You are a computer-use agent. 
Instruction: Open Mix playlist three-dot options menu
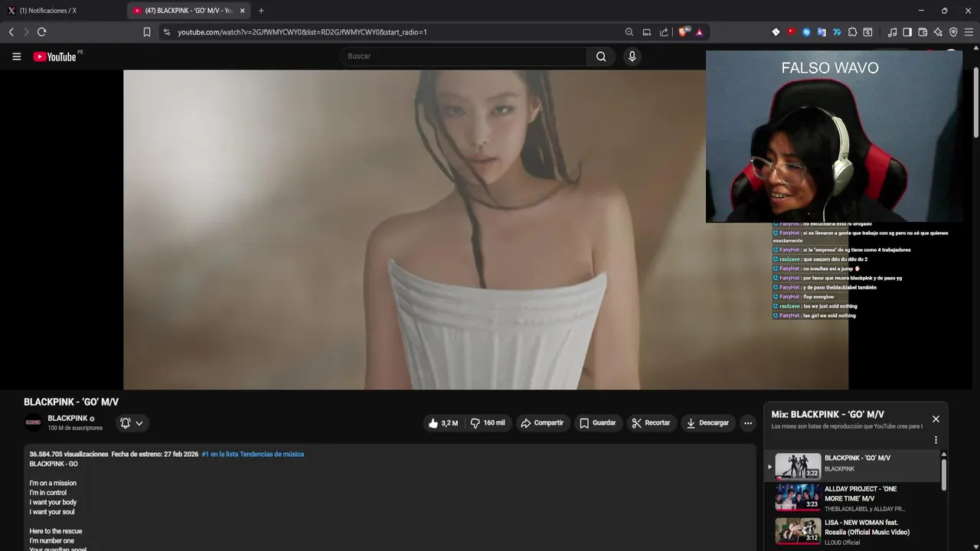[936, 440]
